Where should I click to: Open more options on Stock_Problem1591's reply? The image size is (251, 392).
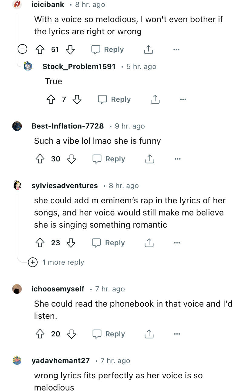point(183,99)
